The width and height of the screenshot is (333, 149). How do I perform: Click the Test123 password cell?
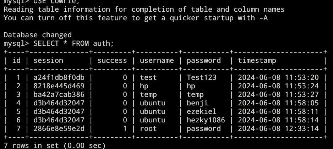pos(202,77)
